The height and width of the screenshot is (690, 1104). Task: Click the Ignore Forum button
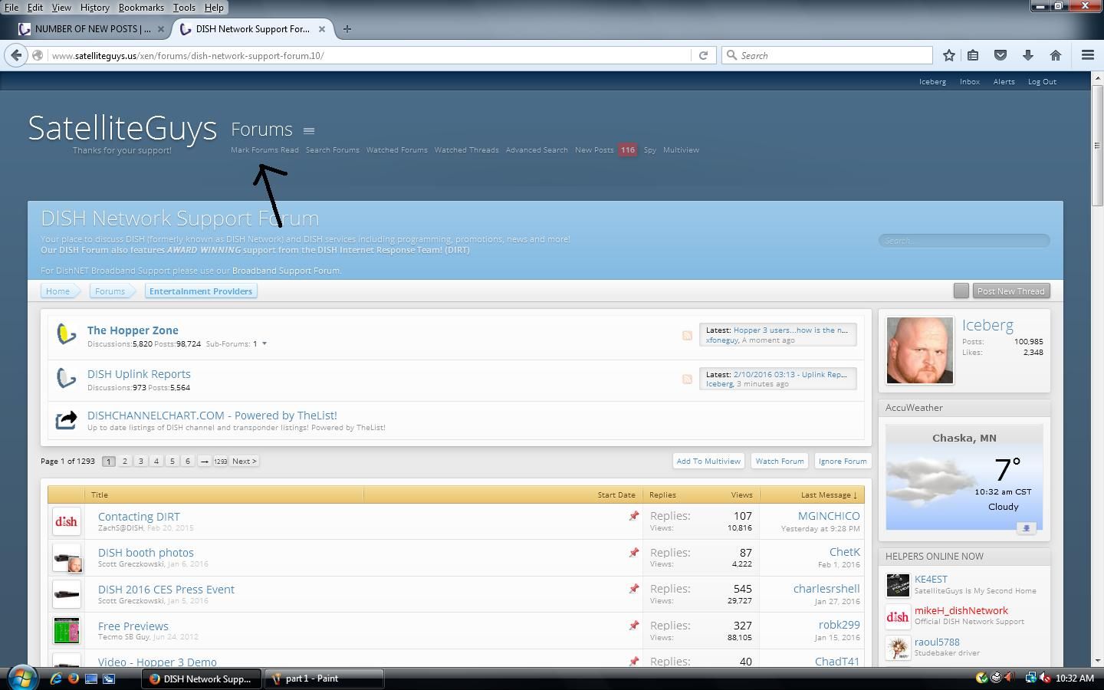[843, 461]
